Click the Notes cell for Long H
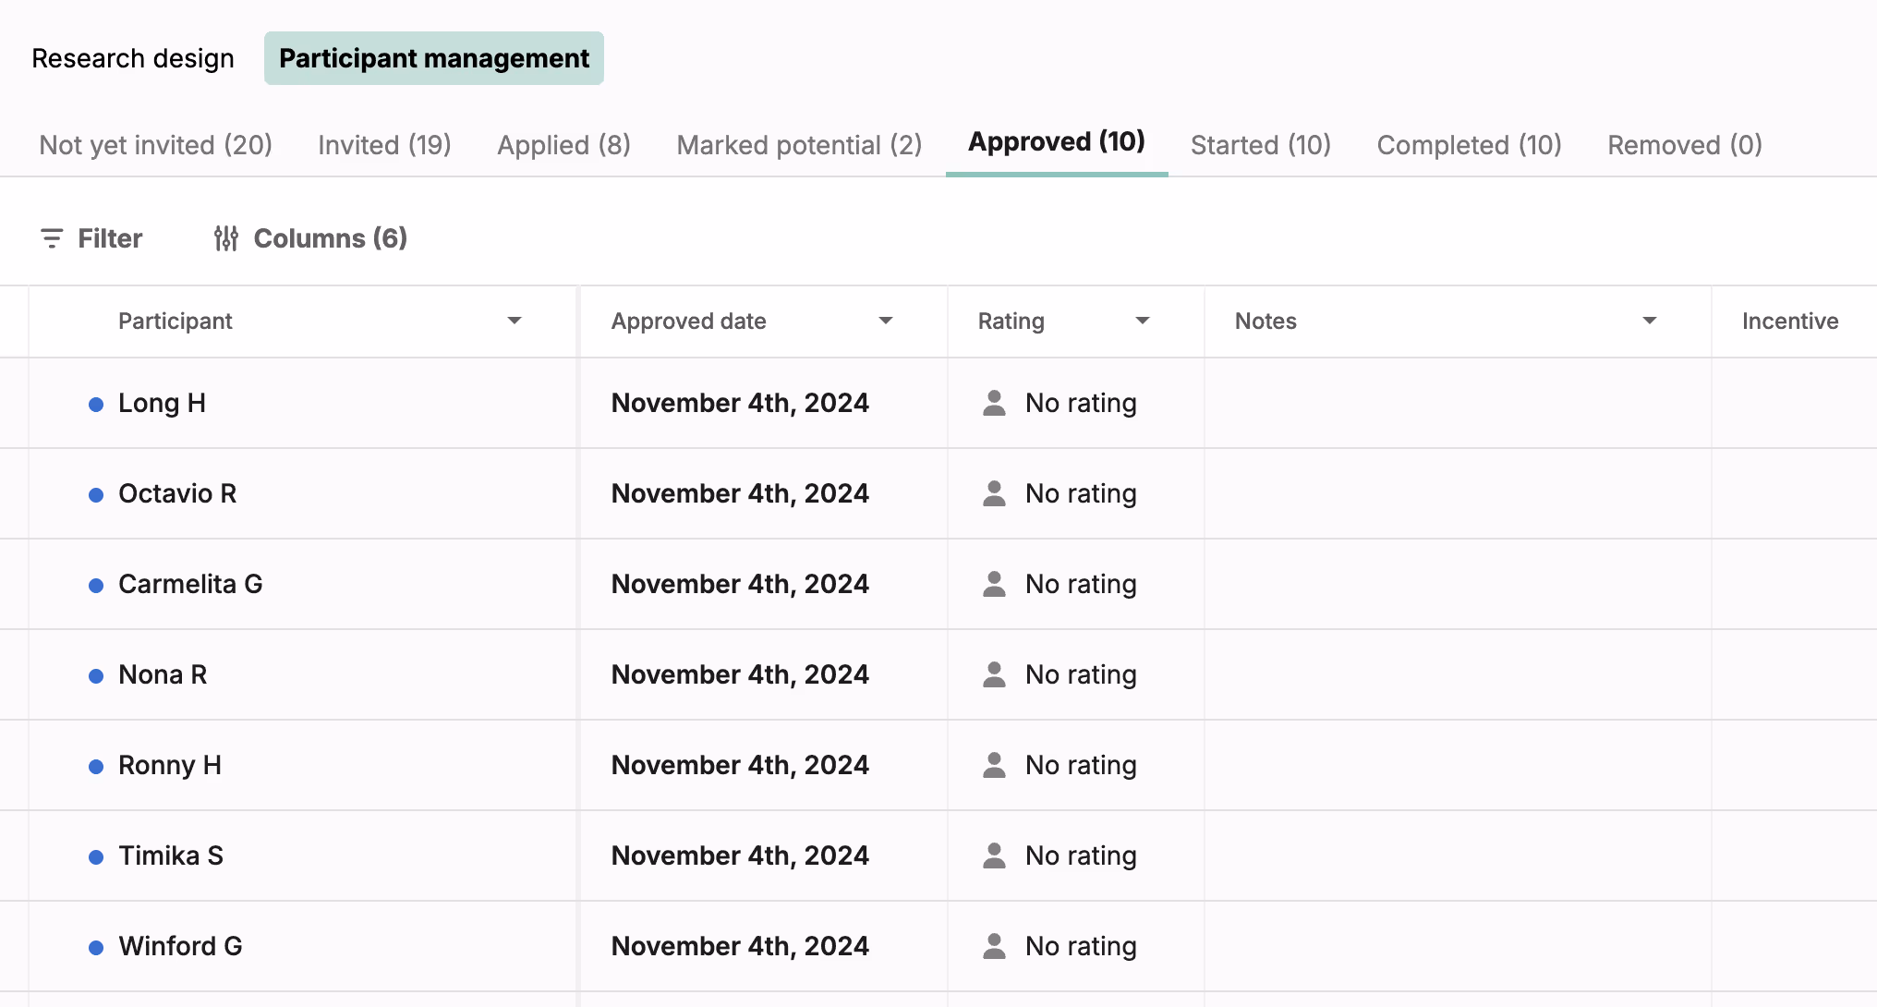Viewport: 1877px width, 1007px height. (1457, 403)
